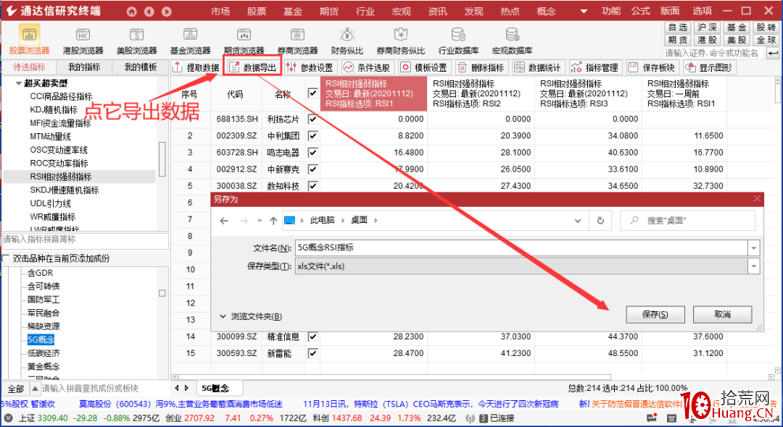Click the 全球 quick button
The height and width of the screenshot is (427, 783).
[766, 40]
